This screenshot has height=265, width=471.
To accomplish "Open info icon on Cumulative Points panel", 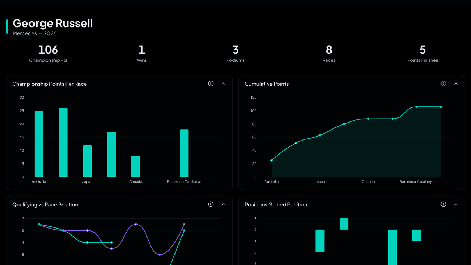I will (x=443, y=84).
